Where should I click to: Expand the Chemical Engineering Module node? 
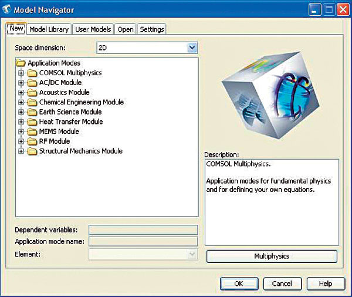pyautogui.click(x=21, y=102)
